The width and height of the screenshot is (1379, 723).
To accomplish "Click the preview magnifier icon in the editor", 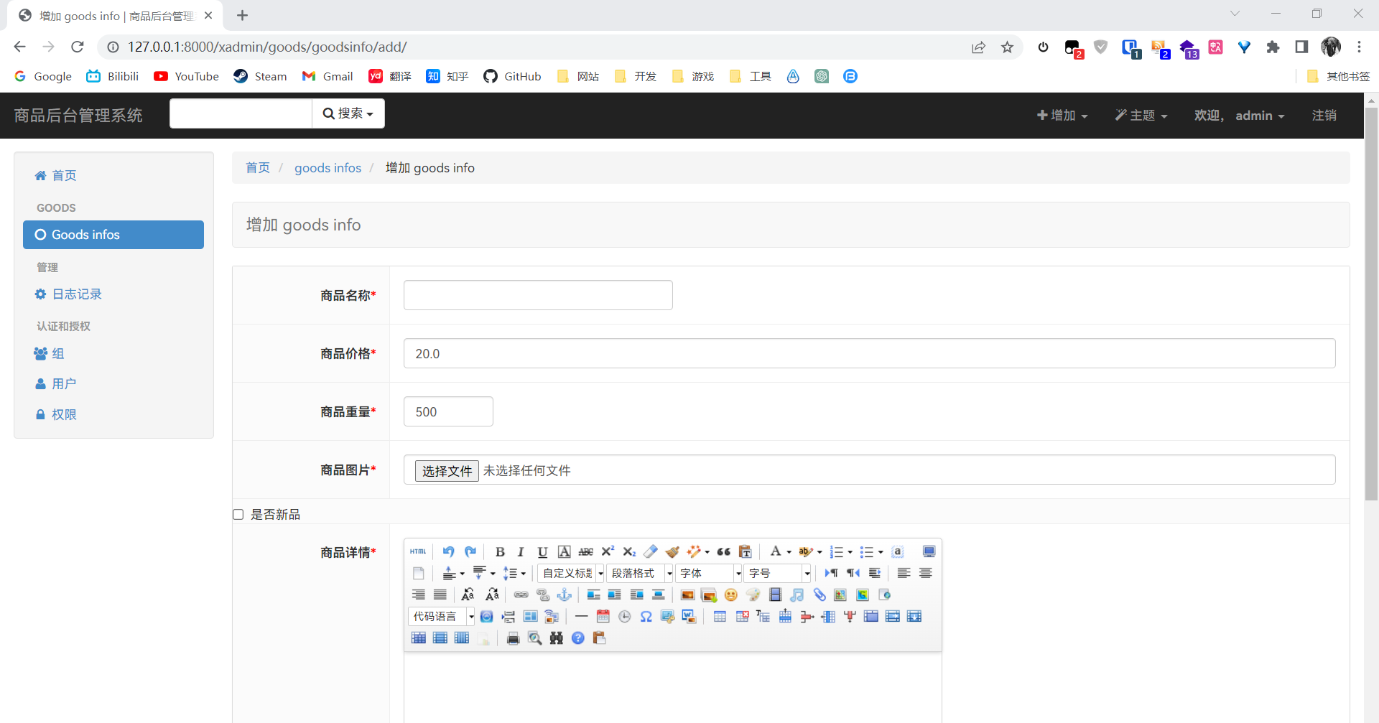I will click(x=534, y=638).
